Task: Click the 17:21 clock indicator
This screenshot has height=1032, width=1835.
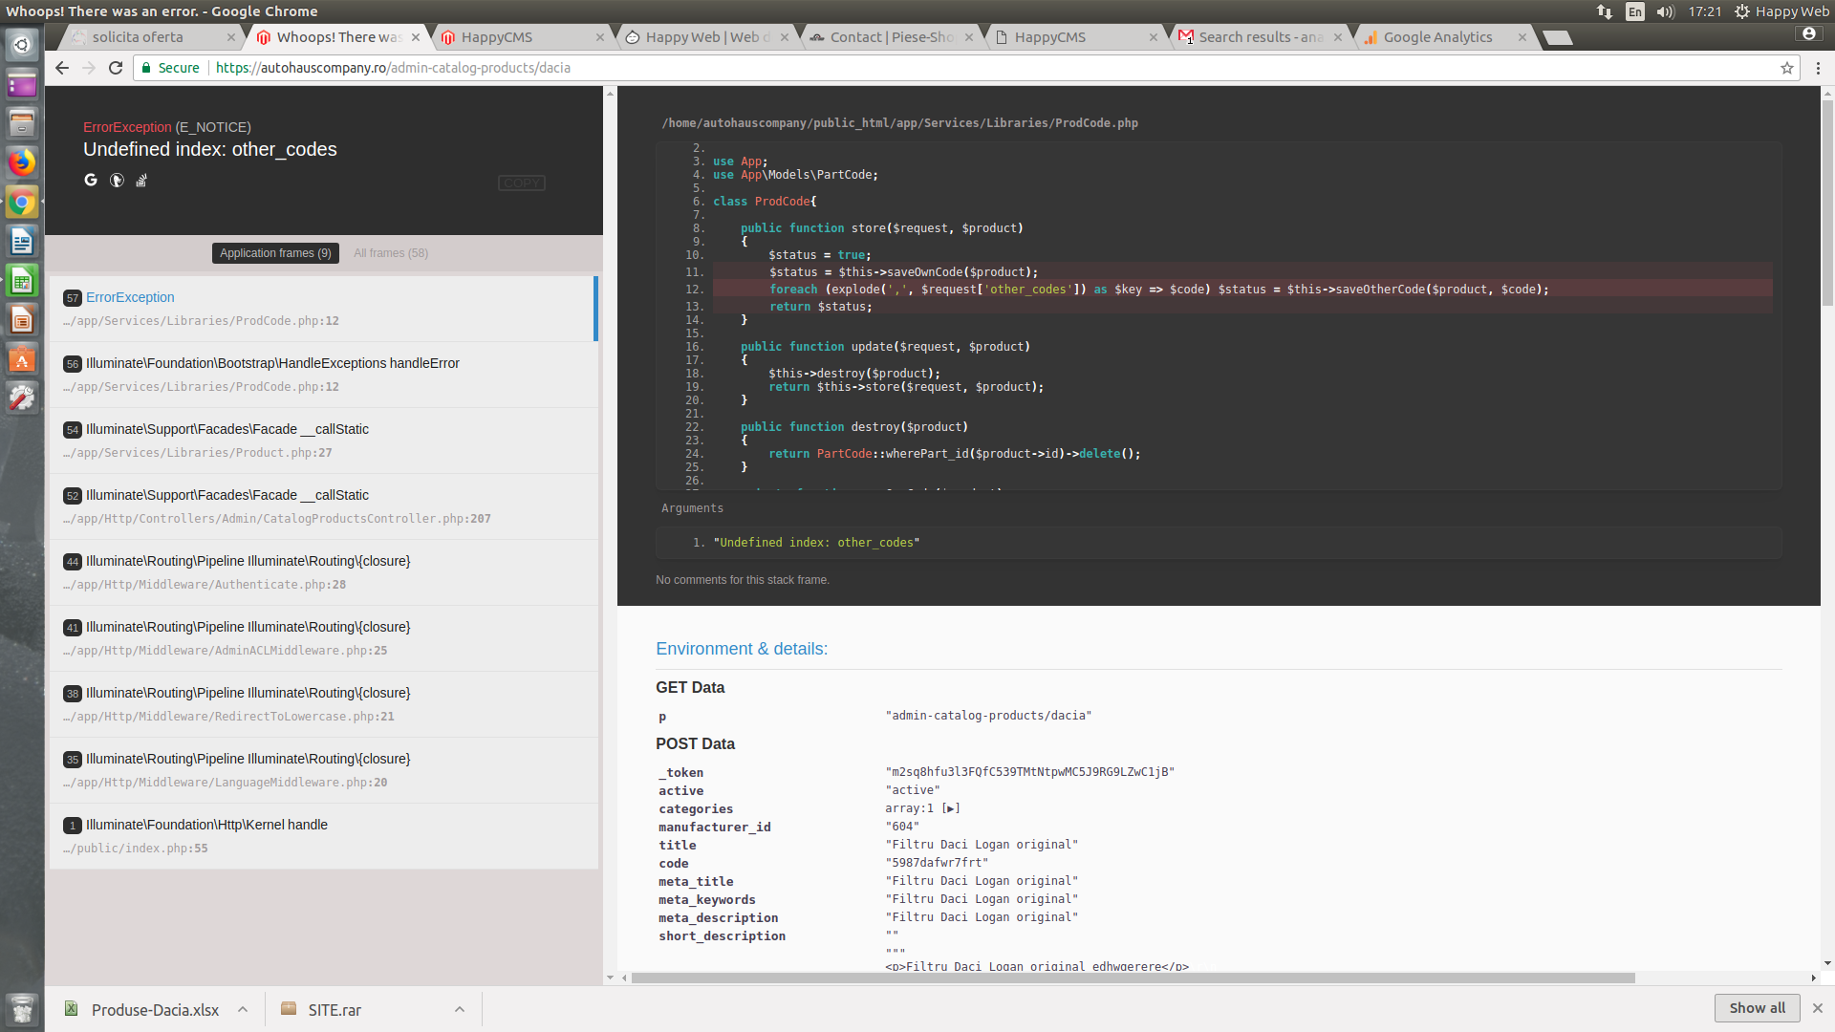Action: tap(1704, 11)
